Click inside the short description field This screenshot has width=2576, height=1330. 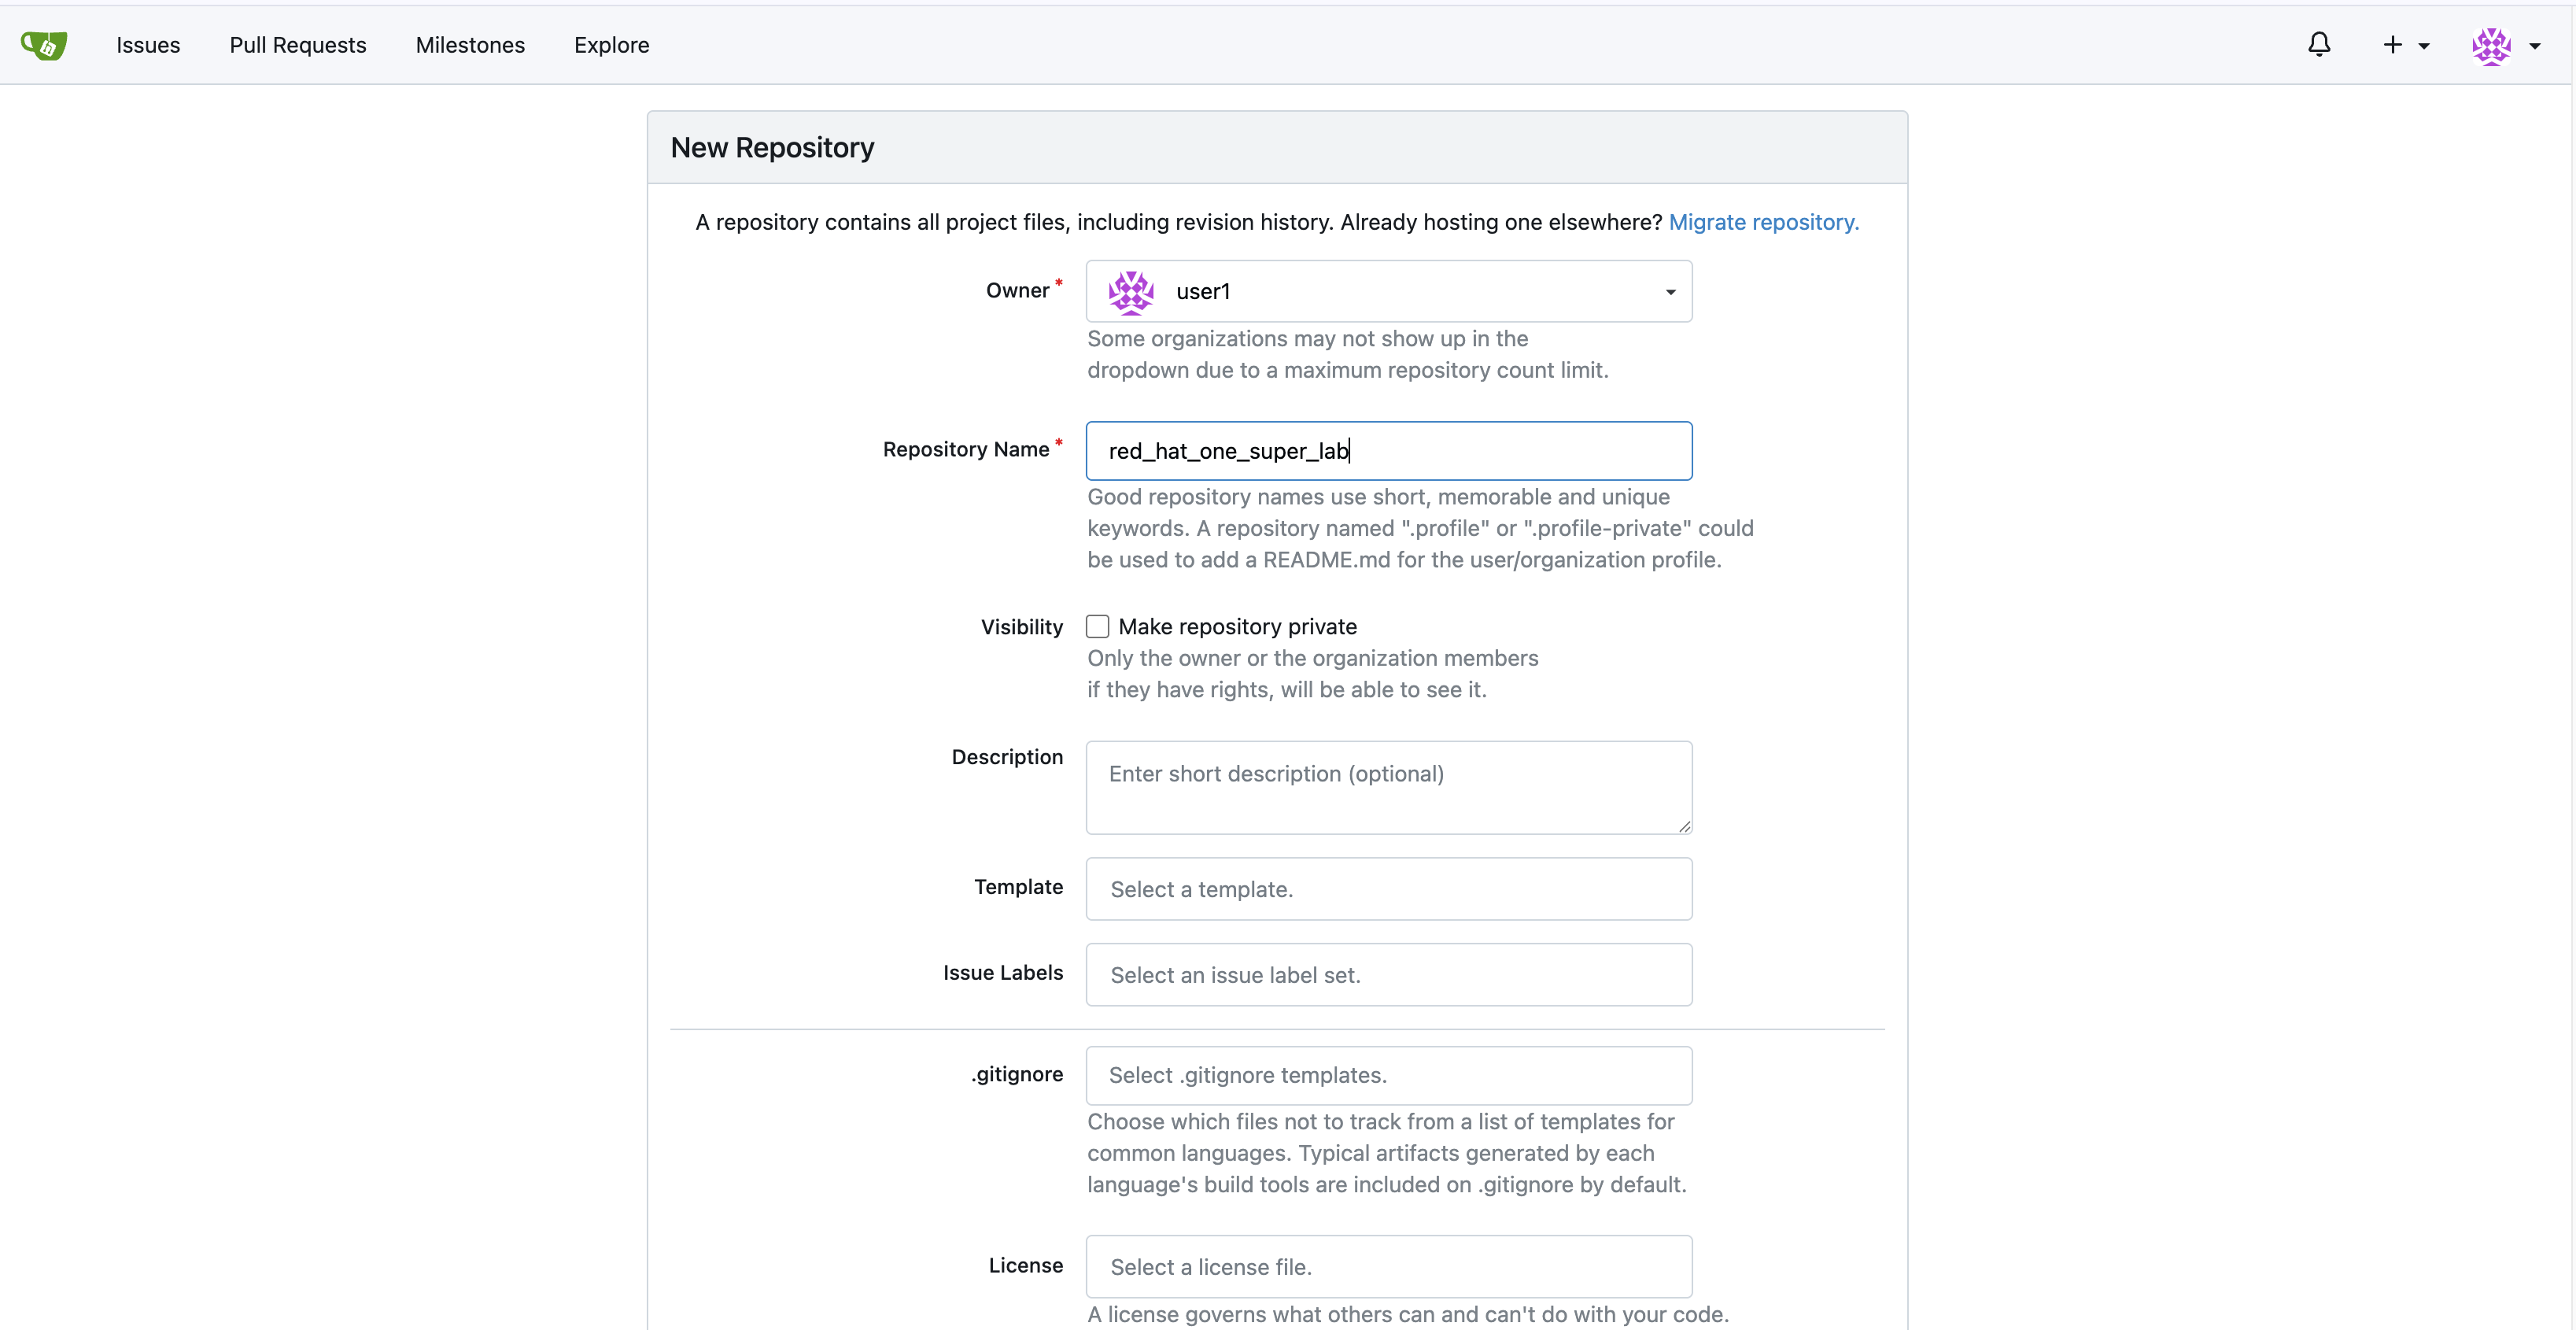[1388, 787]
